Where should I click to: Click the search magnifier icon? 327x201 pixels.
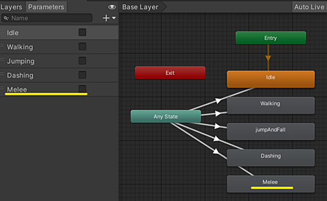6,18
